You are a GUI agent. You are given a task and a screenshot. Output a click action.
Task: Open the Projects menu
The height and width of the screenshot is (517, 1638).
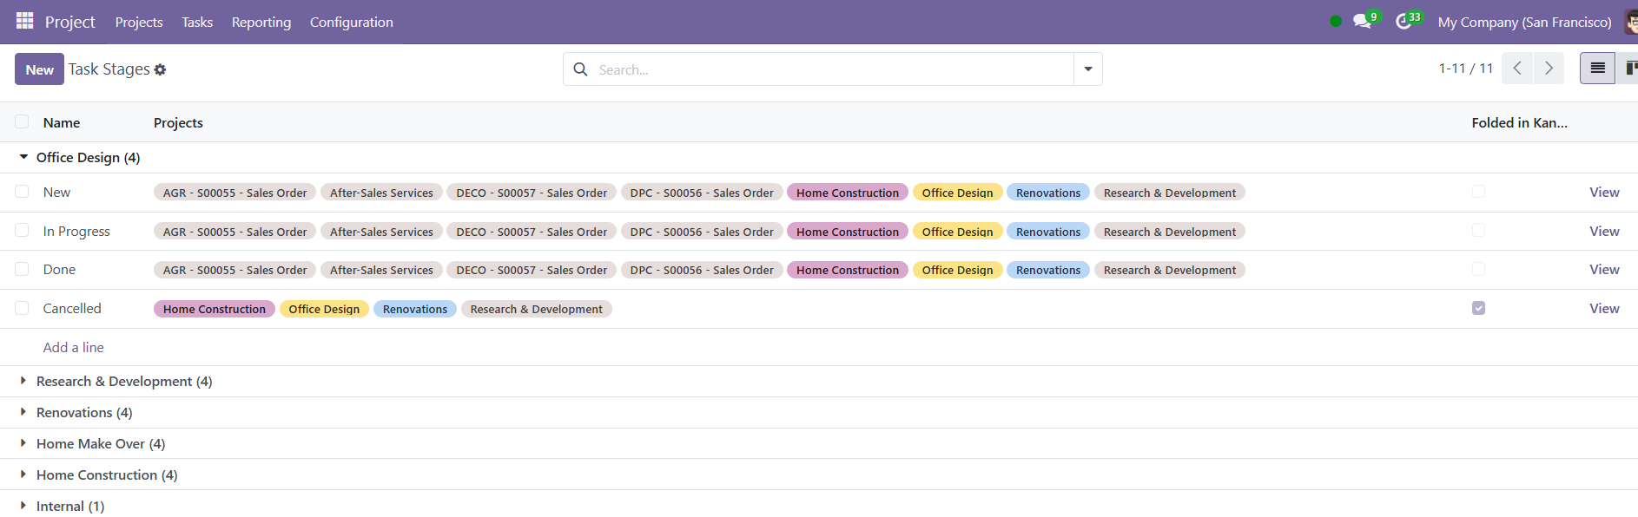[x=139, y=22]
